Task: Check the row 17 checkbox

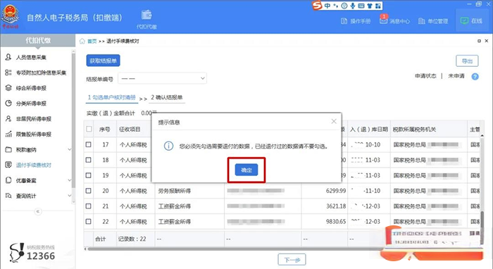Action: coord(89,144)
